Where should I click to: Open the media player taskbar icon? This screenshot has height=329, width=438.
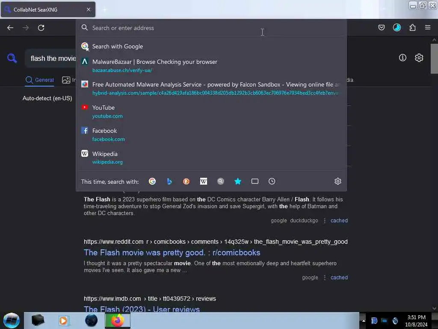click(x=63, y=320)
